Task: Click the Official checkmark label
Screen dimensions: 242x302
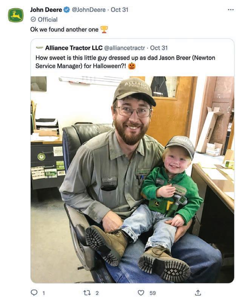Action: [44, 19]
